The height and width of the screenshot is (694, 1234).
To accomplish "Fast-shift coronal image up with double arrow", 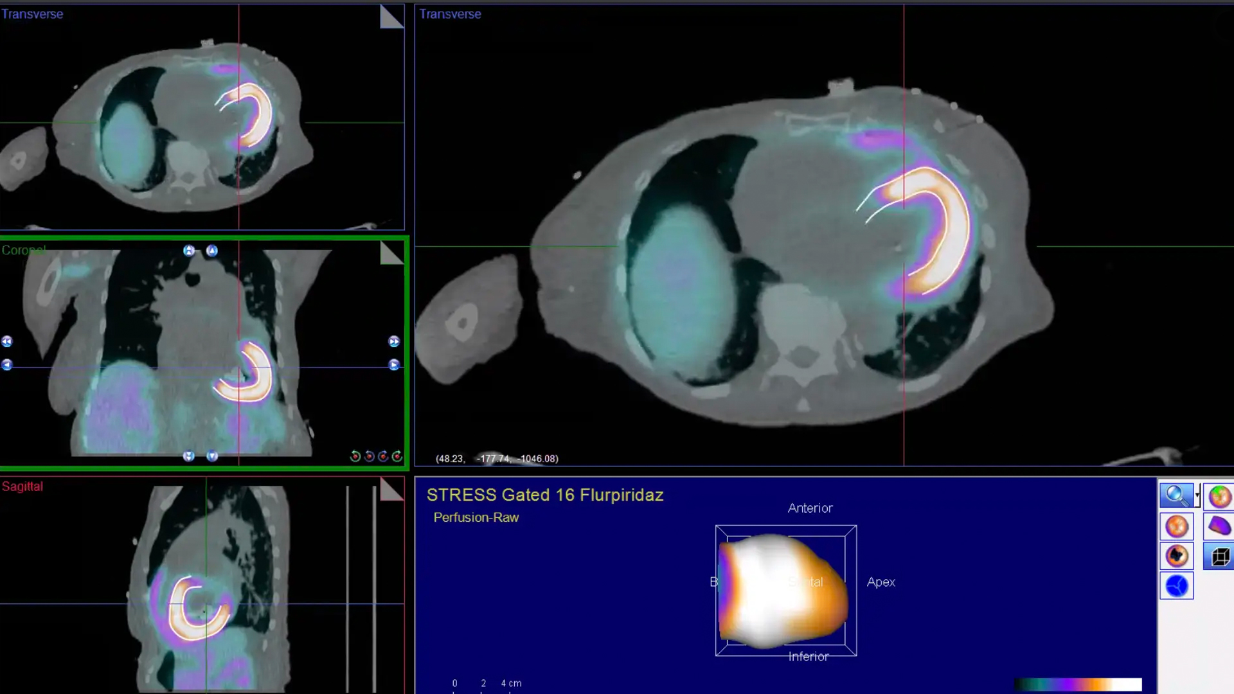I will [x=189, y=251].
